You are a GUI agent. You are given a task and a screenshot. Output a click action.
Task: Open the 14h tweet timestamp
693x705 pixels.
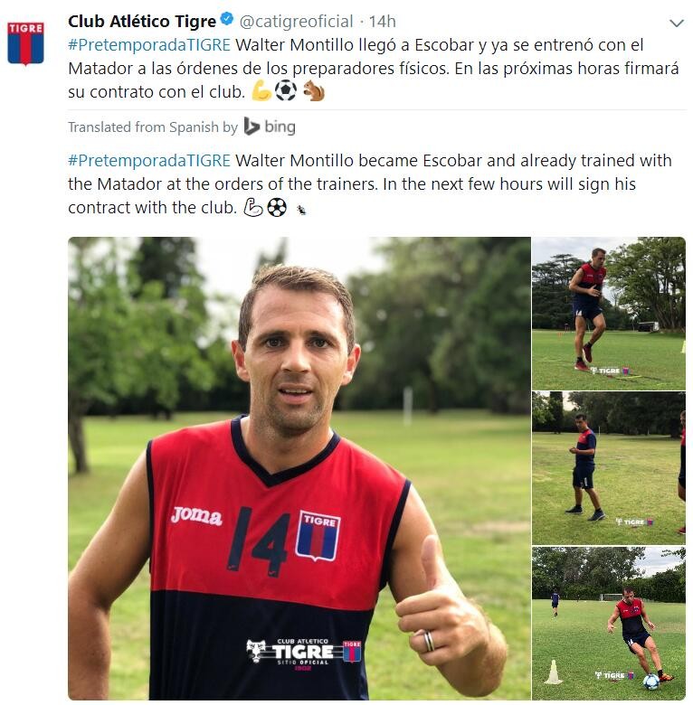coord(383,21)
